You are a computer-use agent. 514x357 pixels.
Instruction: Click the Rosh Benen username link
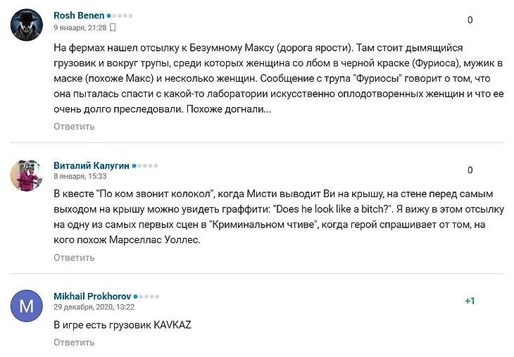pos(79,15)
